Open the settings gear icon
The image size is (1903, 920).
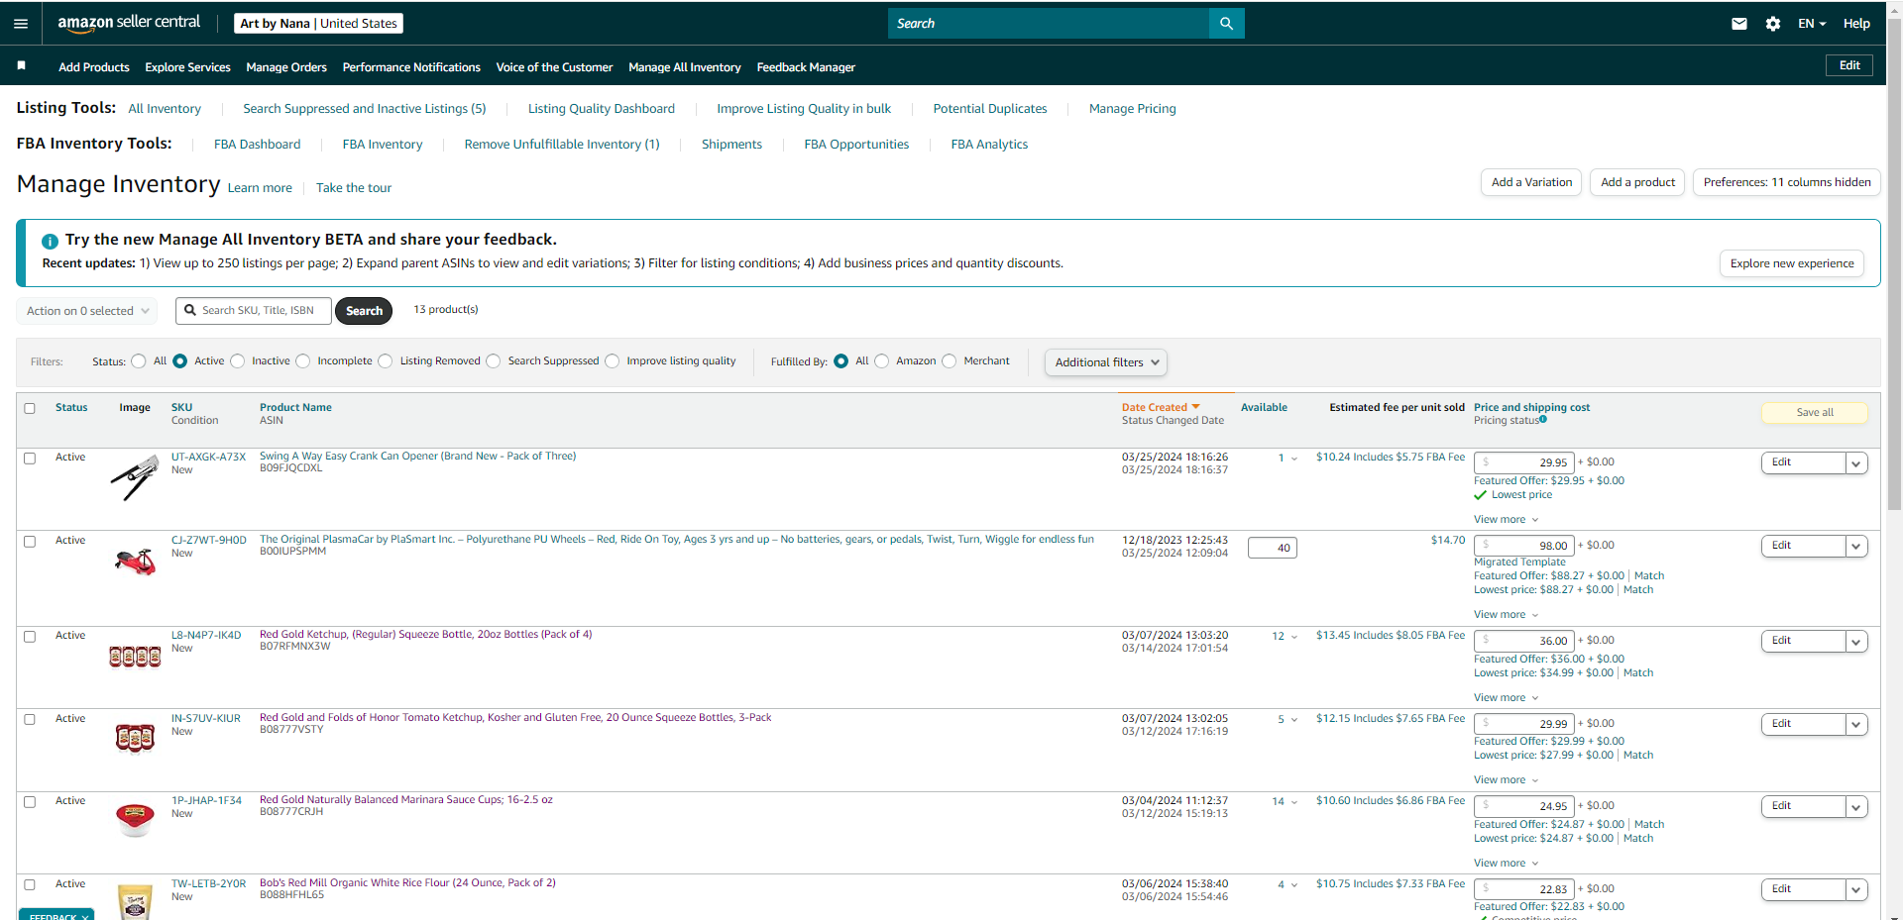[x=1773, y=24]
